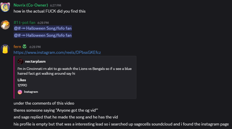The width and height of the screenshot is (232, 129).
Task: Open the Instagram reels link
Action: point(57,52)
